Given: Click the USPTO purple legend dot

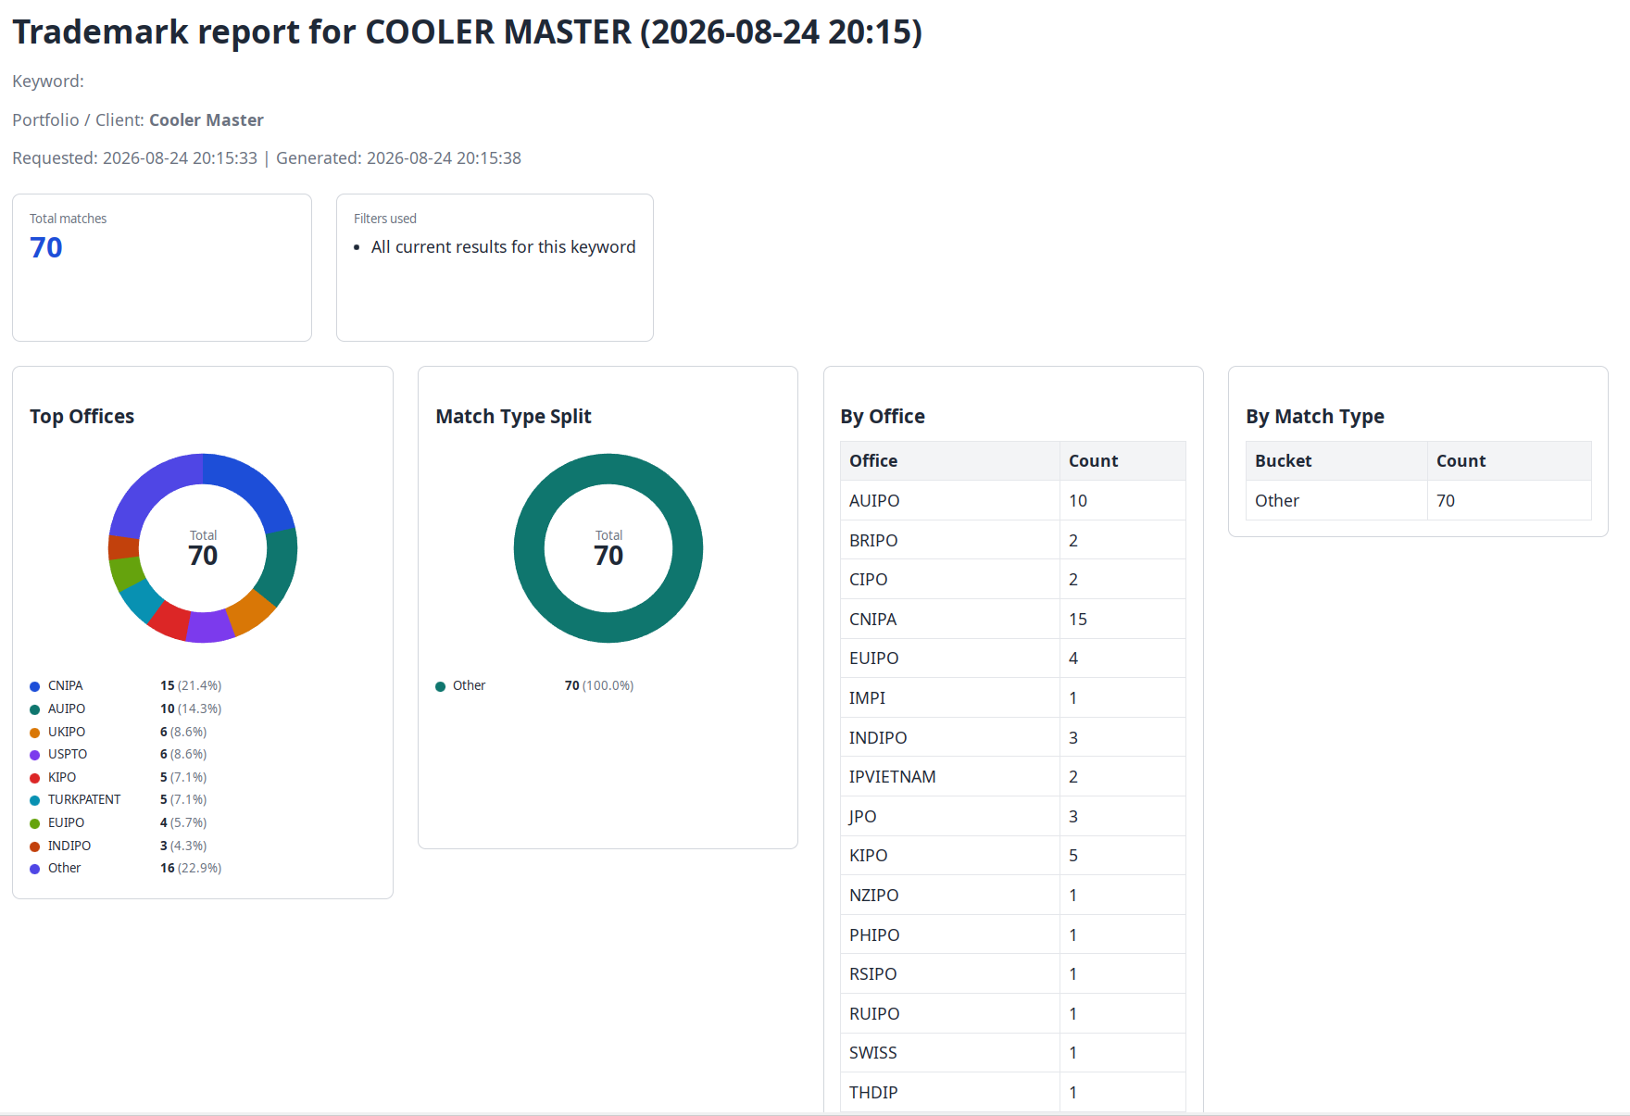Looking at the screenshot, I should click(x=34, y=755).
